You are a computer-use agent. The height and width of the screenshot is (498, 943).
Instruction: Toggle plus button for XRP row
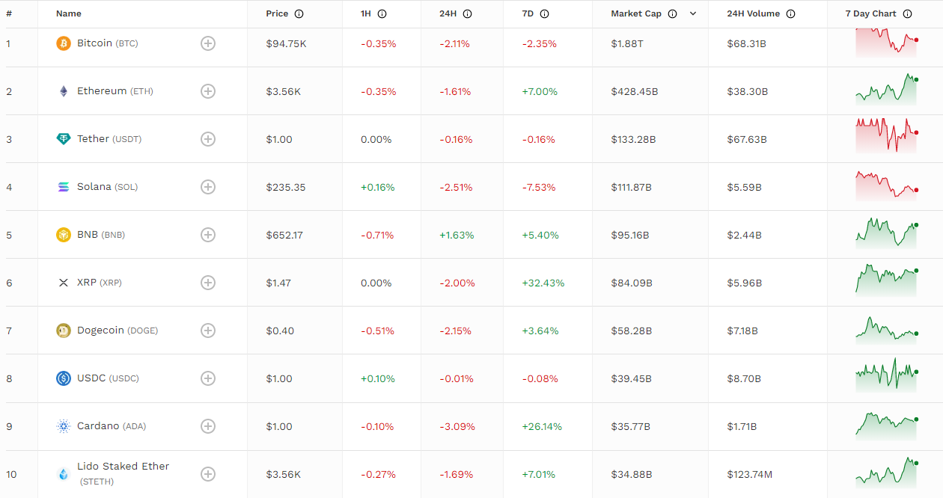pyautogui.click(x=208, y=283)
